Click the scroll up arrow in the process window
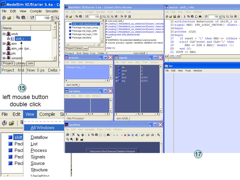 (111, 67)
